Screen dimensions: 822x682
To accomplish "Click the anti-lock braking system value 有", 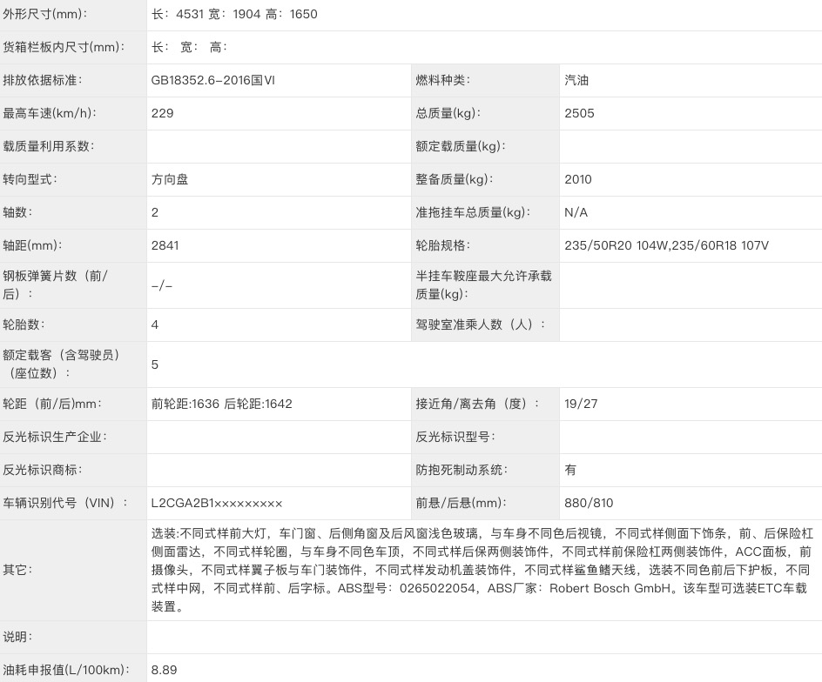I will tap(570, 470).
